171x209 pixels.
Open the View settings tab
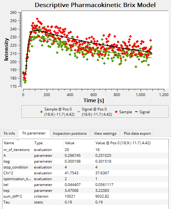coord(105,134)
